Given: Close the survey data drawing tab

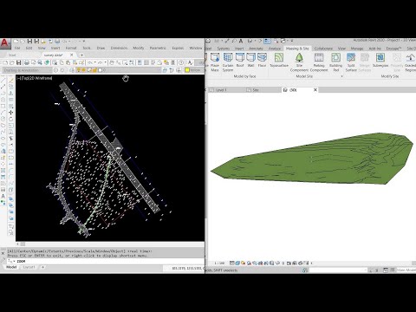Looking at the screenshot, I should coord(72,55).
